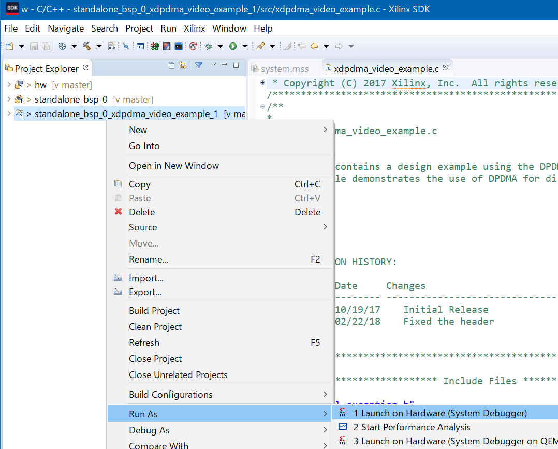Close the Project Explorer tab
558x449 pixels.
pyautogui.click(x=85, y=68)
